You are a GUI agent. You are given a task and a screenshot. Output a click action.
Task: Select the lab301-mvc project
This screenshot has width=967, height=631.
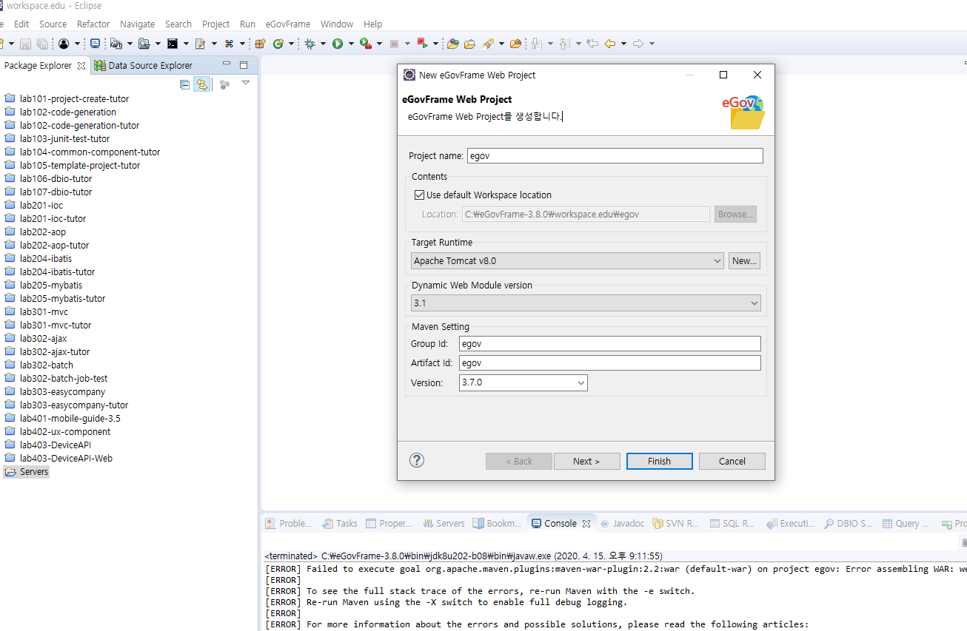click(44, 312)
